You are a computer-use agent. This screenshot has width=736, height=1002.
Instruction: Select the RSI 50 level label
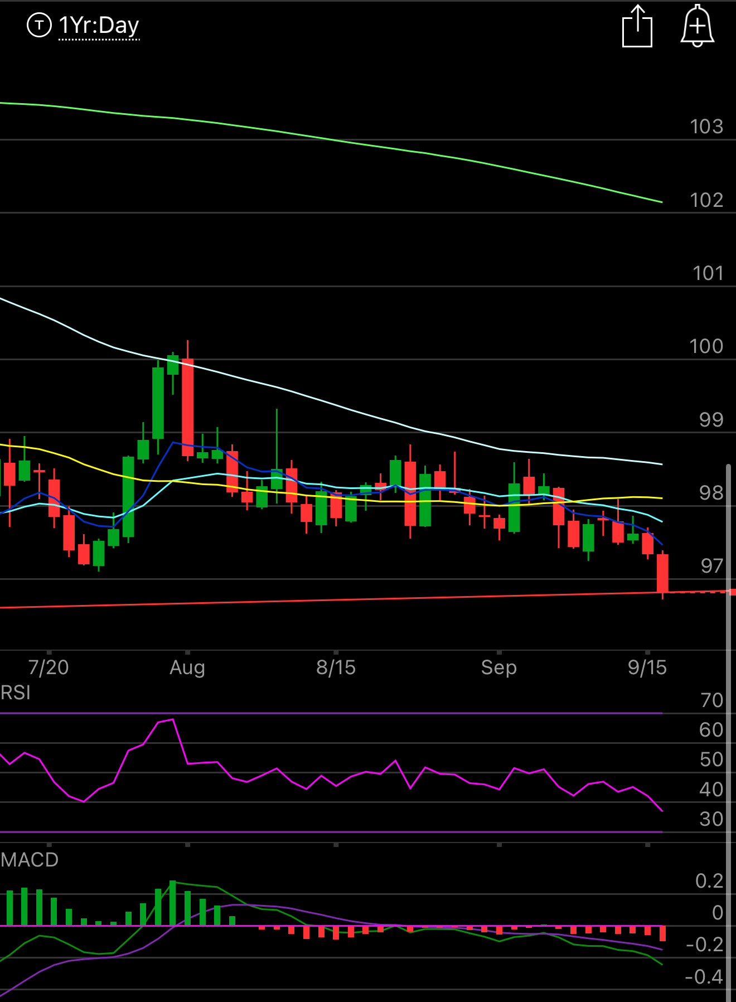[711, 759]
